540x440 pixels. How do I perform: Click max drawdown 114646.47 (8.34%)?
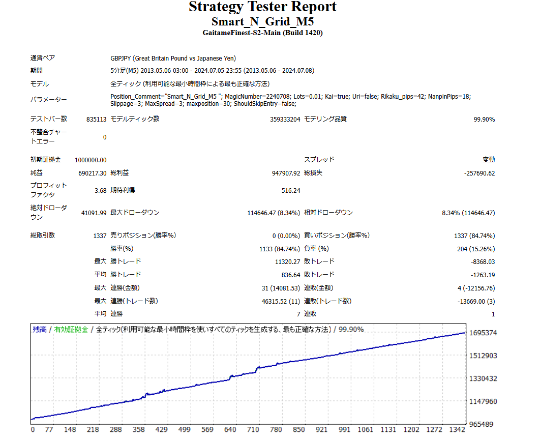click(x=274, y=213)
